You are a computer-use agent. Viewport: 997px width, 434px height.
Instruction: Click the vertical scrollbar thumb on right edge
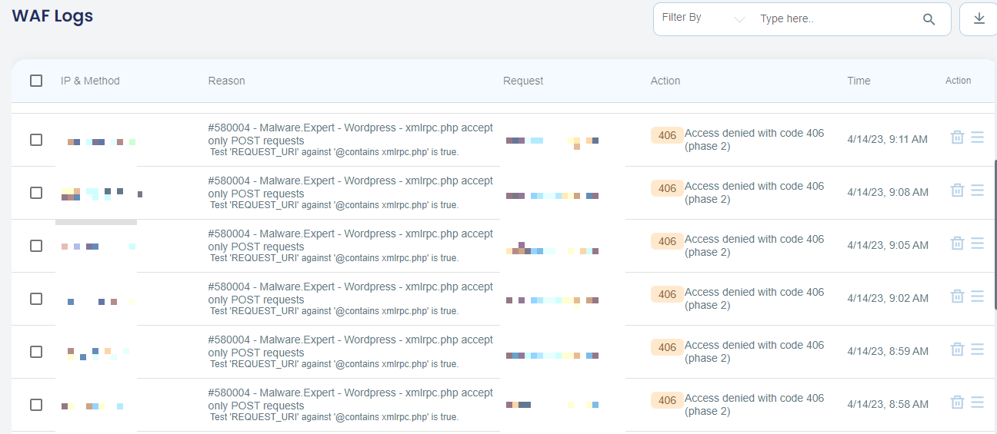tap(995, 234)
